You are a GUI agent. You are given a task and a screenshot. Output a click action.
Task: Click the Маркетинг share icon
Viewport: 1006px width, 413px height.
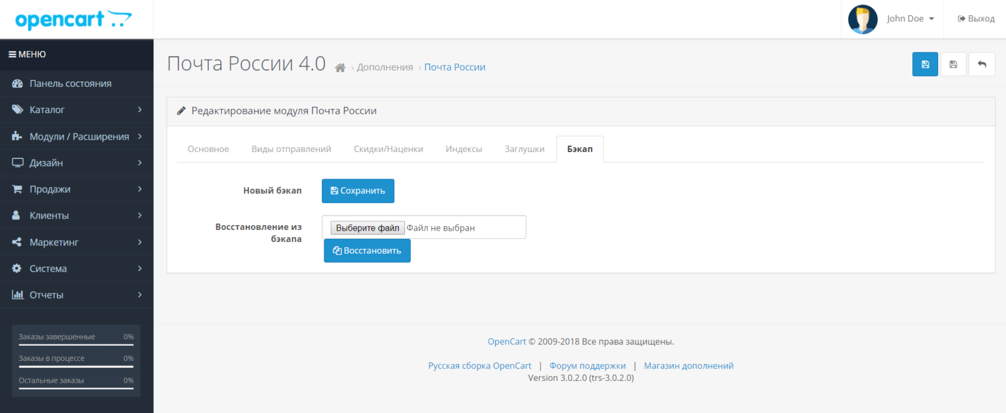pyautogui.click(x=17, y=242)
